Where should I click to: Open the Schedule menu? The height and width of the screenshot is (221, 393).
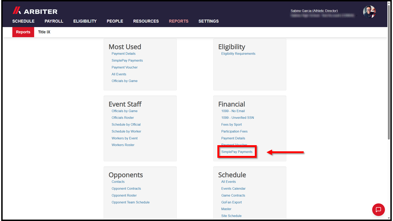(x=23, y=21)
